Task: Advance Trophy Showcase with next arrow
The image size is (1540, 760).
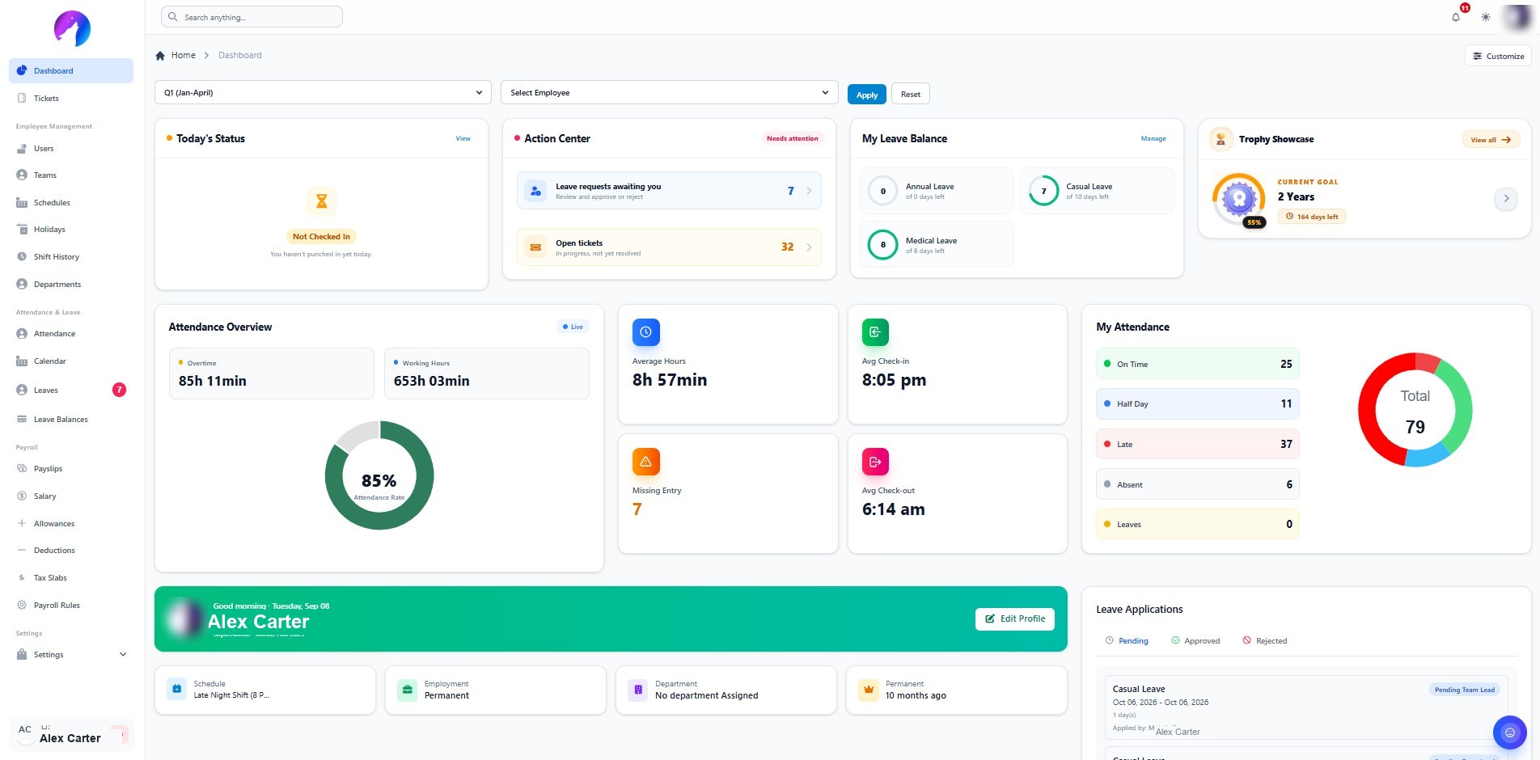Action: [x=1506, y=198]
